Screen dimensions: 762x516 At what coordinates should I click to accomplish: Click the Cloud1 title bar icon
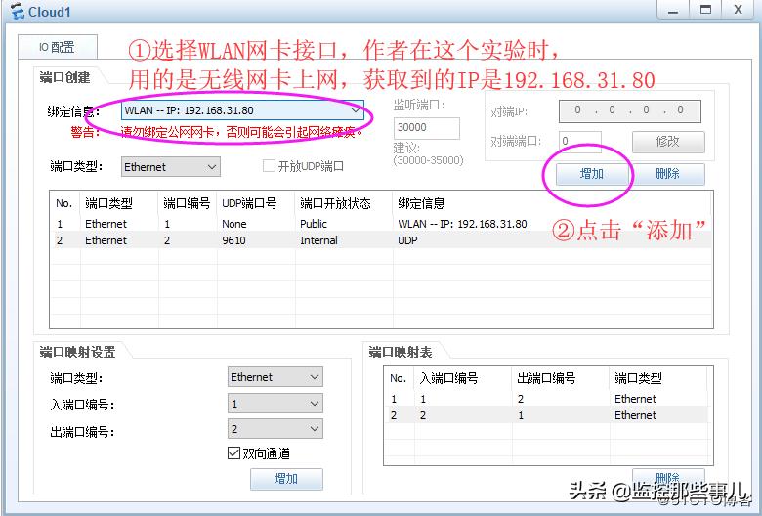point(17,11)
